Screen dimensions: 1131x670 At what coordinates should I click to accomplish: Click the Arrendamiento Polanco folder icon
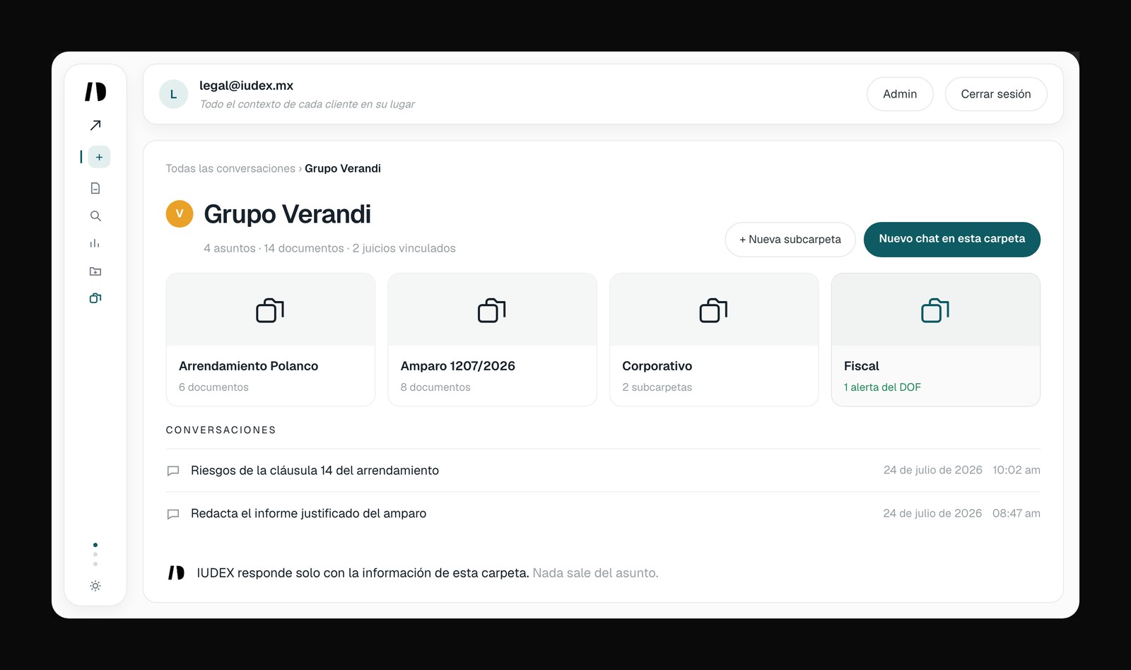tap(270, 310)
